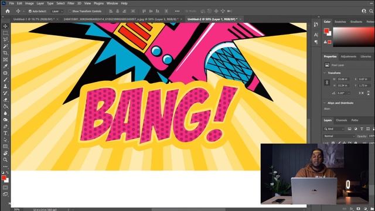375x211 pixels.
Task: Open the Plugins menu
Action: (98, 4)
